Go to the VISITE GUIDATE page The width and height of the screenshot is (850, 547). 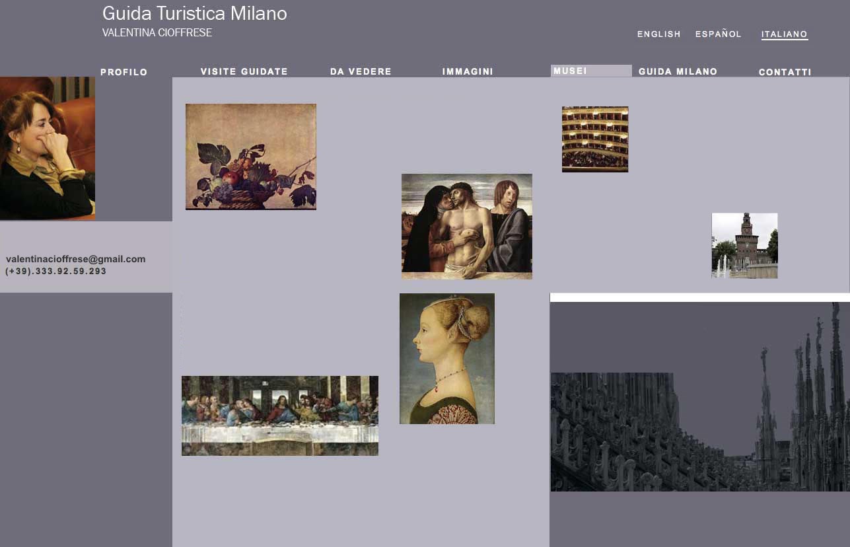pyautogui.click(x=244, y=71)
